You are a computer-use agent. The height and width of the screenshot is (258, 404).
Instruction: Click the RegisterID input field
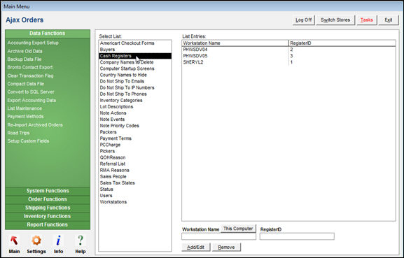pyautogui.click(x=297, y=236)
